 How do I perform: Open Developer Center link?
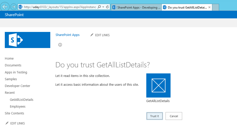click(x=17, y=86)
